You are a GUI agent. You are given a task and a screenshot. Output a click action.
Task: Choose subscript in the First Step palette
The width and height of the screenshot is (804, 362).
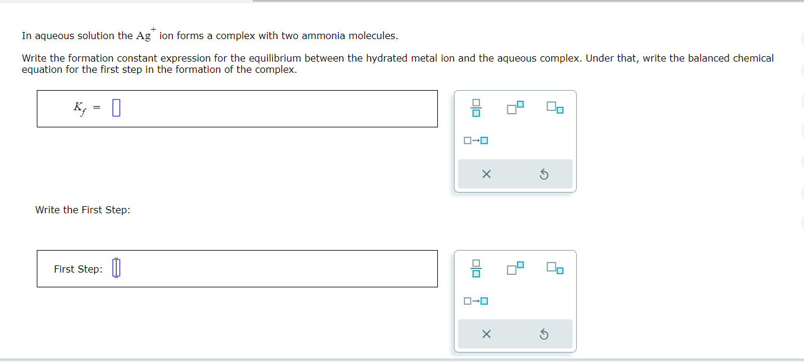[x=555, y=268]
